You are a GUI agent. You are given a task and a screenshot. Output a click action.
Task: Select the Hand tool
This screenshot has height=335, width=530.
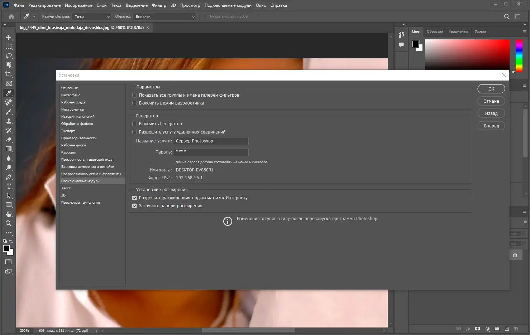(x=9, y=214)
